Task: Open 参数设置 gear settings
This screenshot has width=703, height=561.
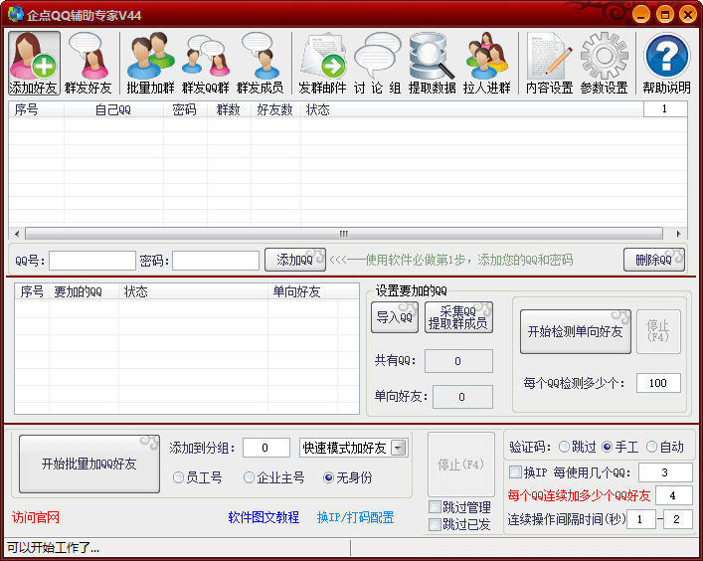Action: coord(604,64)
